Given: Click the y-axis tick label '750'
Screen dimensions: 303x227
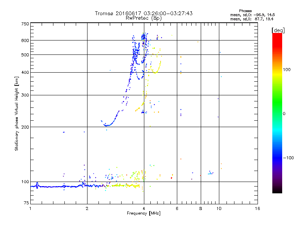Looking at the screenshot, I should coord(25,24).
